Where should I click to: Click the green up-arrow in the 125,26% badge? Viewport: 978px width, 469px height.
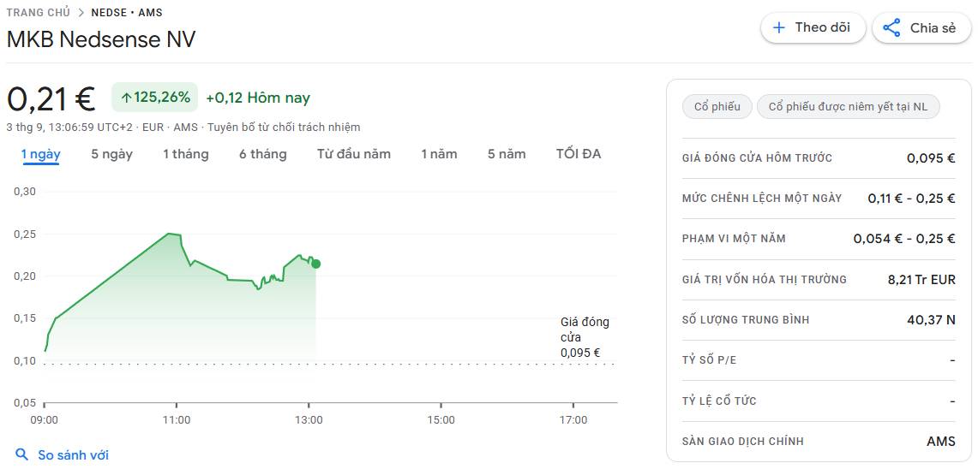tap(126, 98)
